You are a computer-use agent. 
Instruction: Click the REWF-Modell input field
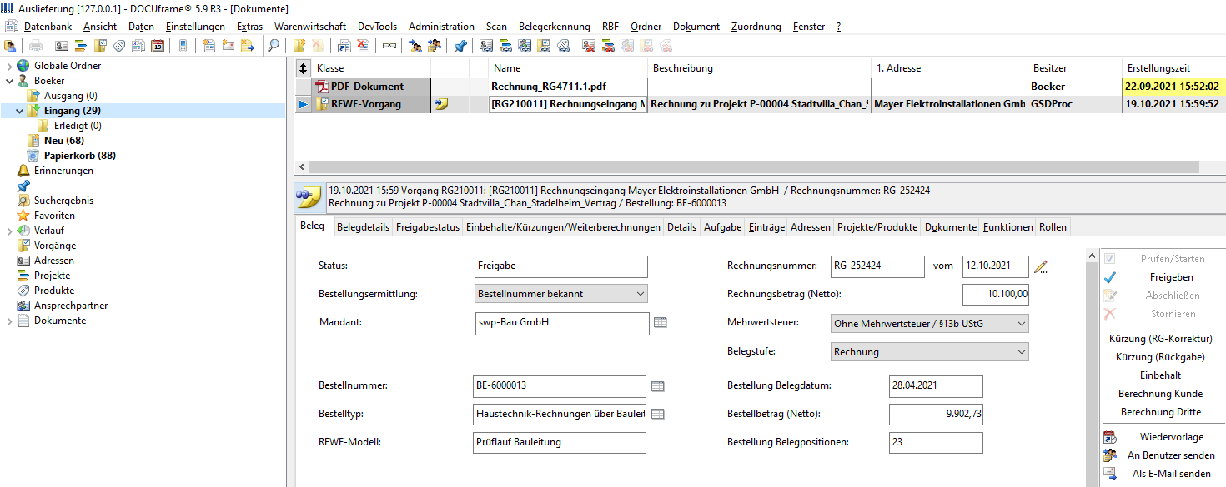[560, 442]
